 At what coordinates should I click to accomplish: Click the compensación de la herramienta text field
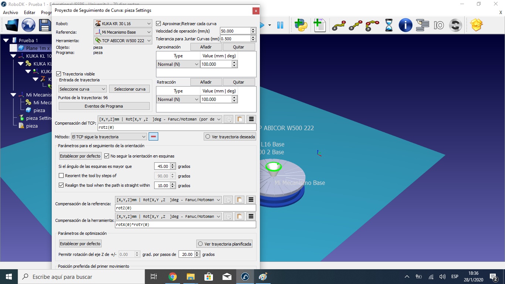(x=186, y=224)
